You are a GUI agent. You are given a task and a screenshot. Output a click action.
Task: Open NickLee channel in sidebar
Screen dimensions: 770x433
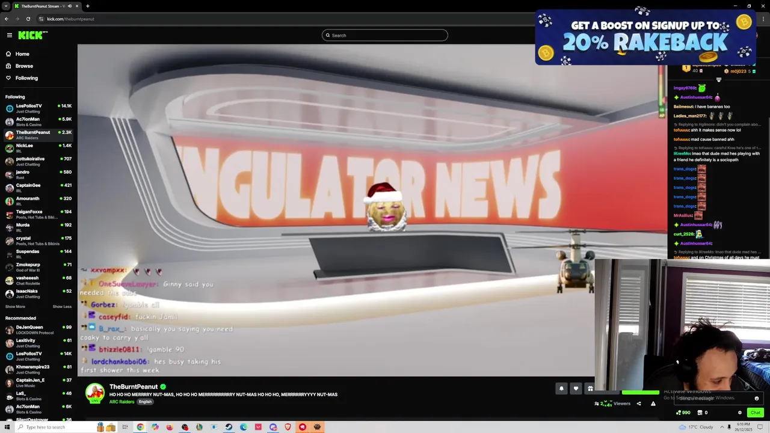pos(38,148)
